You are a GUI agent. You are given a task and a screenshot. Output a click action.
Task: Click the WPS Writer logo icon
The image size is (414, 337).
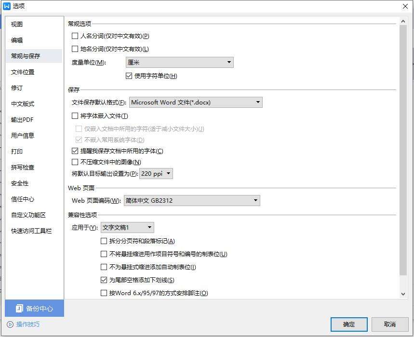point(7,6)
